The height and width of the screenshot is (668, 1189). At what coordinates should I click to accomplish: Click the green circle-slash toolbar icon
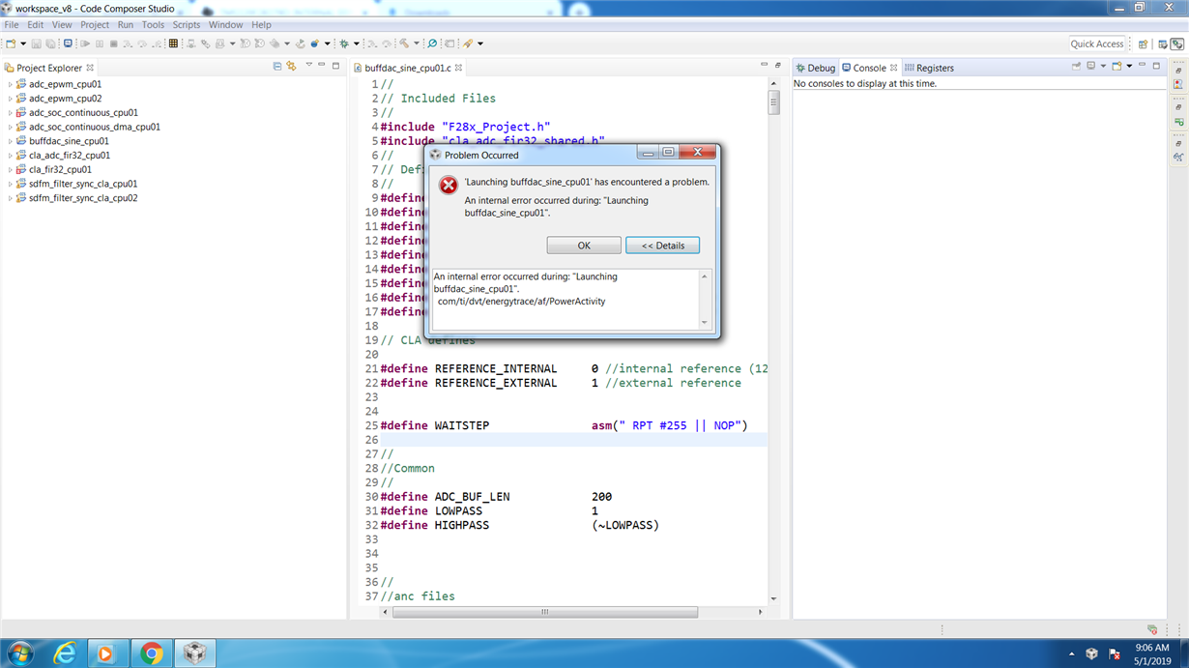432,44
